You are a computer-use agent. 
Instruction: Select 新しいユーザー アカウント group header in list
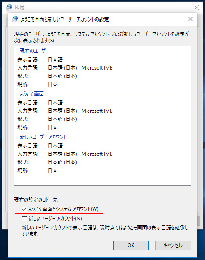43,137
